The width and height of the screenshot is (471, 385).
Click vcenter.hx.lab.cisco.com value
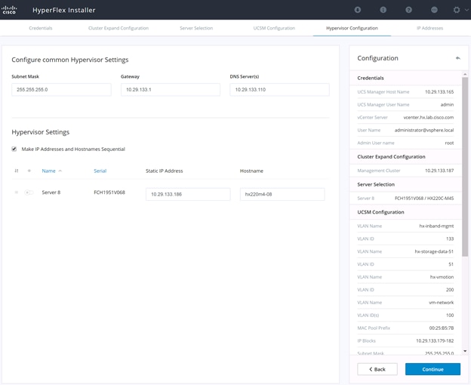428,118
